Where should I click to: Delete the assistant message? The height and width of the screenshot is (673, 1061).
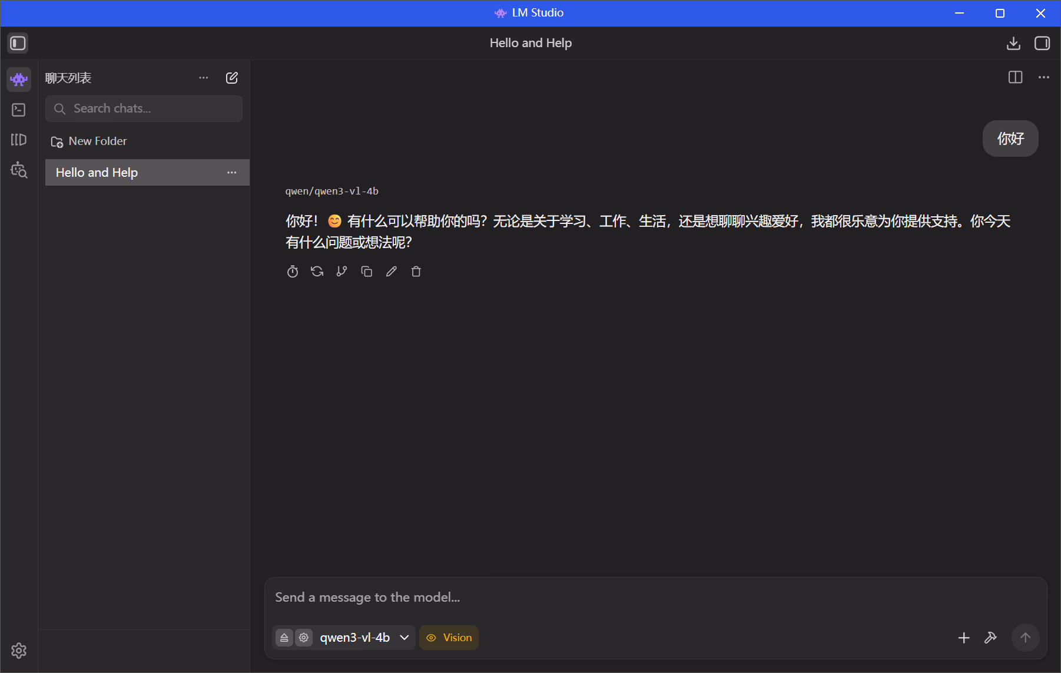click(416, 271)
